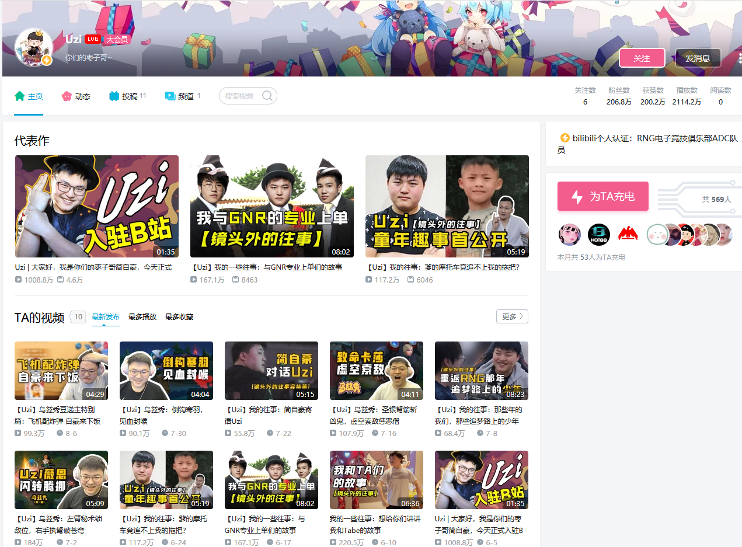
Task: Switch to the 投稿 tab
Action: (127, 96)
